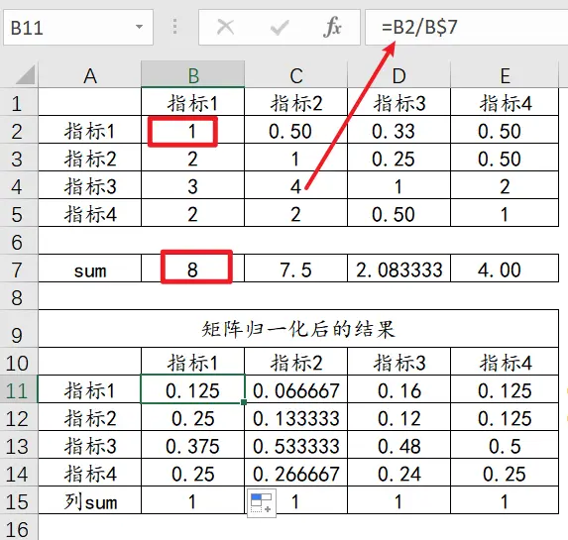Screen dimensions: 568x540
Task: Click the Name Box showing B11
Action: tap(78, 28)
